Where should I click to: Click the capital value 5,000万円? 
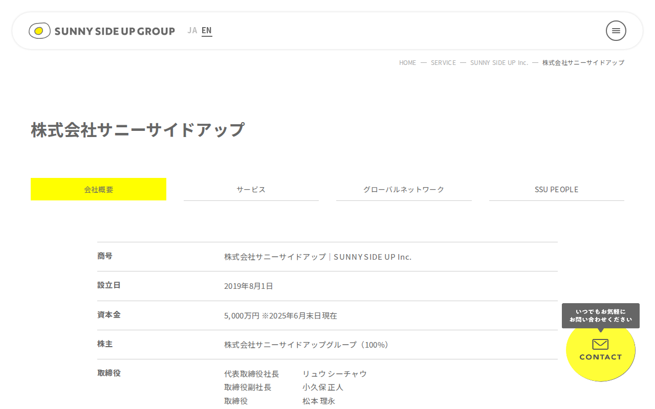tap(242, 315)
